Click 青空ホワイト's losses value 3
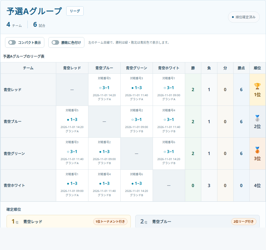 point(209,186)
